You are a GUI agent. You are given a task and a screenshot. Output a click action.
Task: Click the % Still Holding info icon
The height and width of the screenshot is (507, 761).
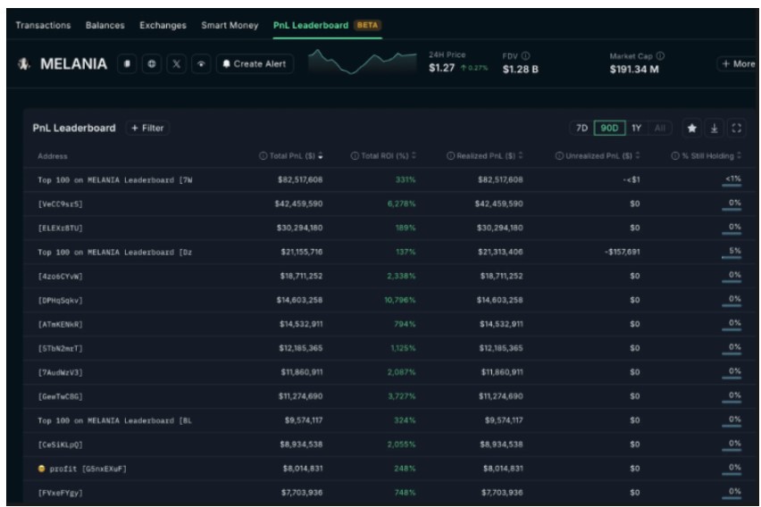coord(675,155)
